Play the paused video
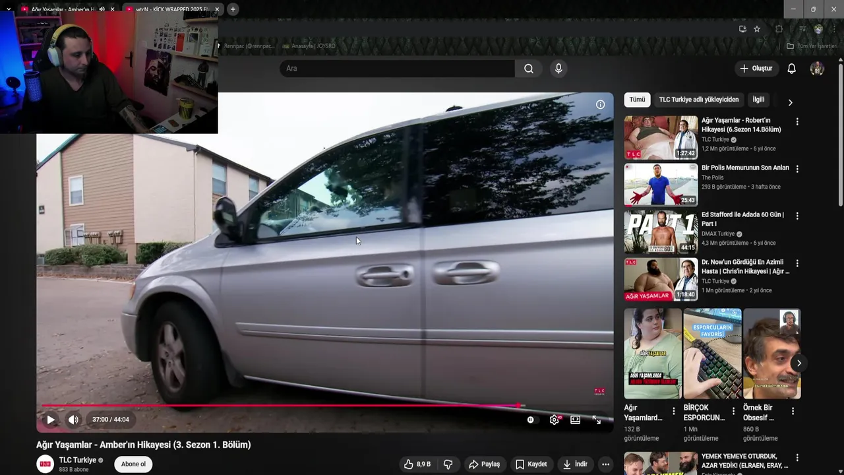The image size is (844, 475). 51,420
